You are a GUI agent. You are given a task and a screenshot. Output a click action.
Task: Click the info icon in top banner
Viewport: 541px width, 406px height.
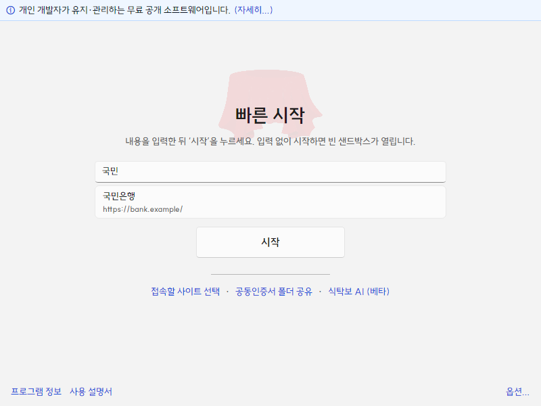tap(11, 10)
